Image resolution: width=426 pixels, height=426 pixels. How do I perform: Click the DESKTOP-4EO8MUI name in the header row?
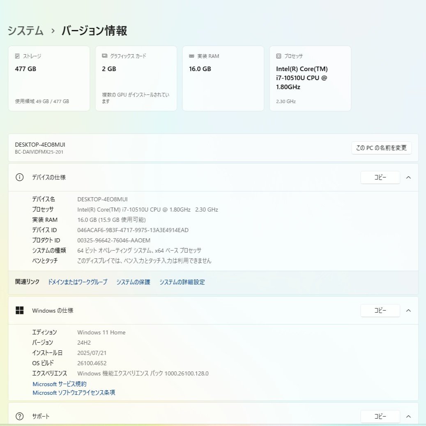click(40, 145)
